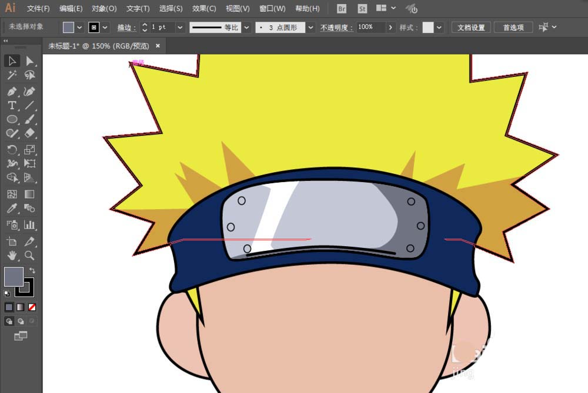Choose the Gradient tool

pyautogui.click(x=29, y=194)
